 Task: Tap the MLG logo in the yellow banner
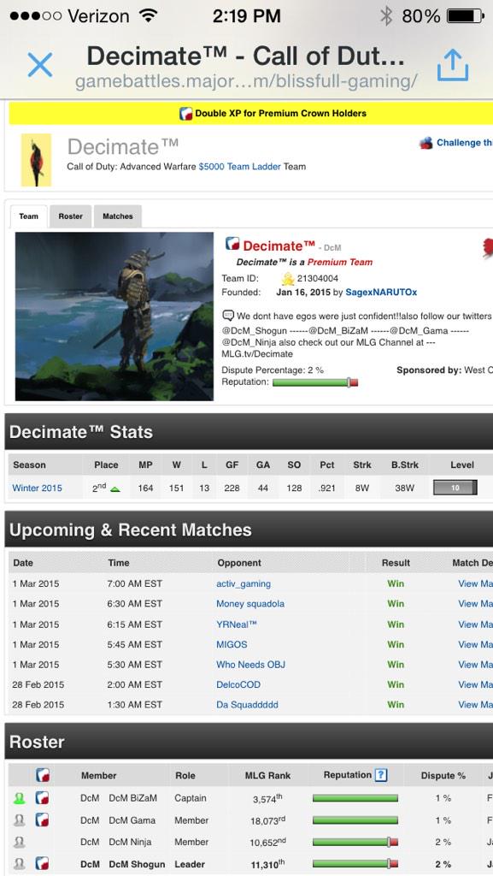(185, 114)
